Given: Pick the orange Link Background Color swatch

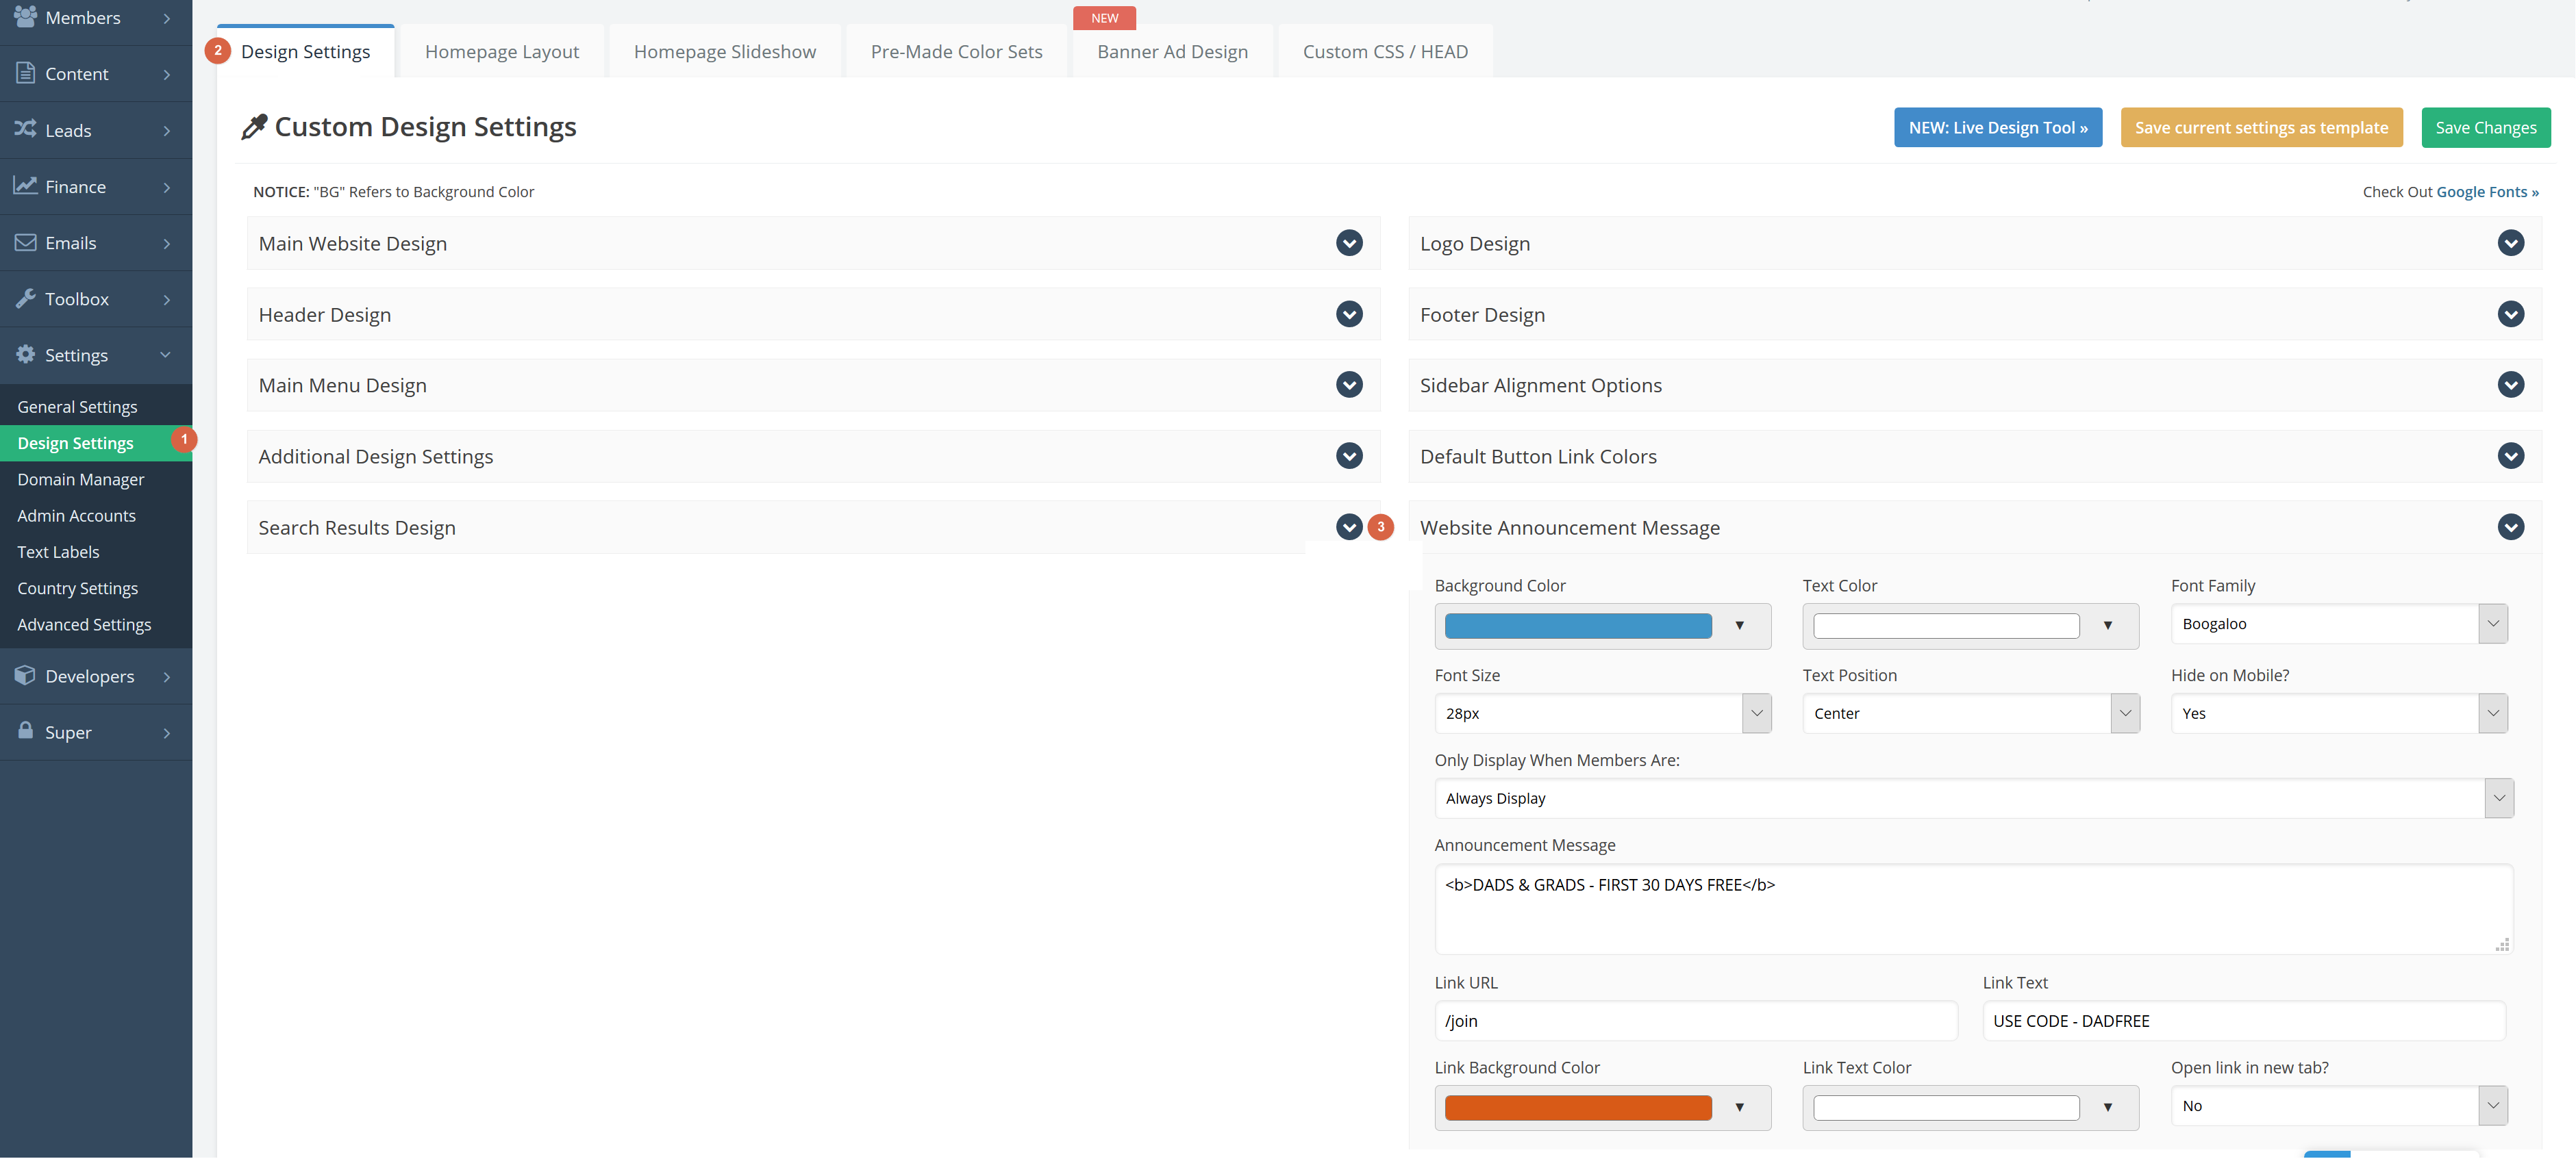Looking at the screenshot, I should [1578, 1107].
